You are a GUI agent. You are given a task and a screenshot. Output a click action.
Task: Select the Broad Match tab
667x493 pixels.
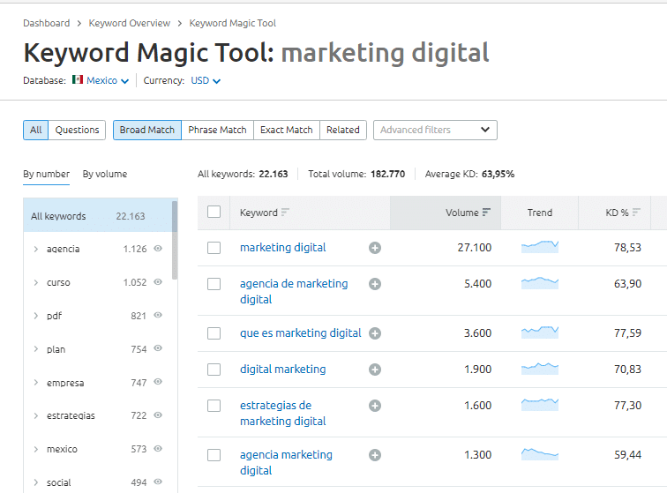[147, 130]
